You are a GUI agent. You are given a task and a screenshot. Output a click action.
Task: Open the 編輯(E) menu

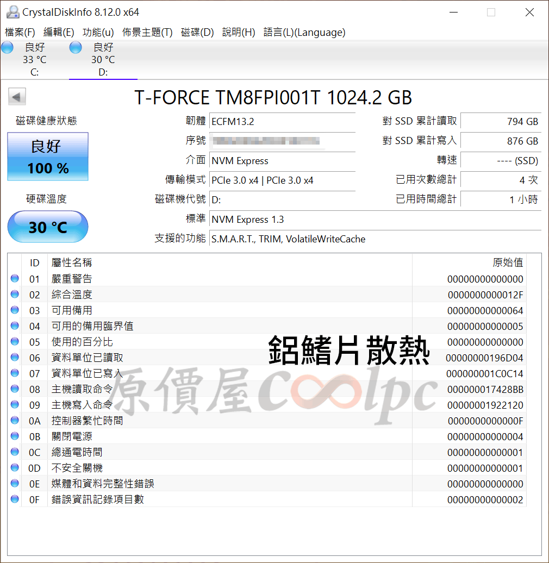point(59,32)
